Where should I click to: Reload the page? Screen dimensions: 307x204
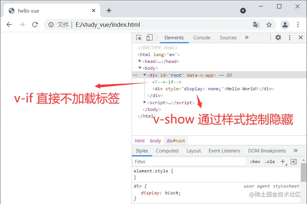pyautogui.click(x=35, y=24)
